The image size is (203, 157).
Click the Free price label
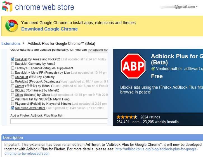coord(157,76)
